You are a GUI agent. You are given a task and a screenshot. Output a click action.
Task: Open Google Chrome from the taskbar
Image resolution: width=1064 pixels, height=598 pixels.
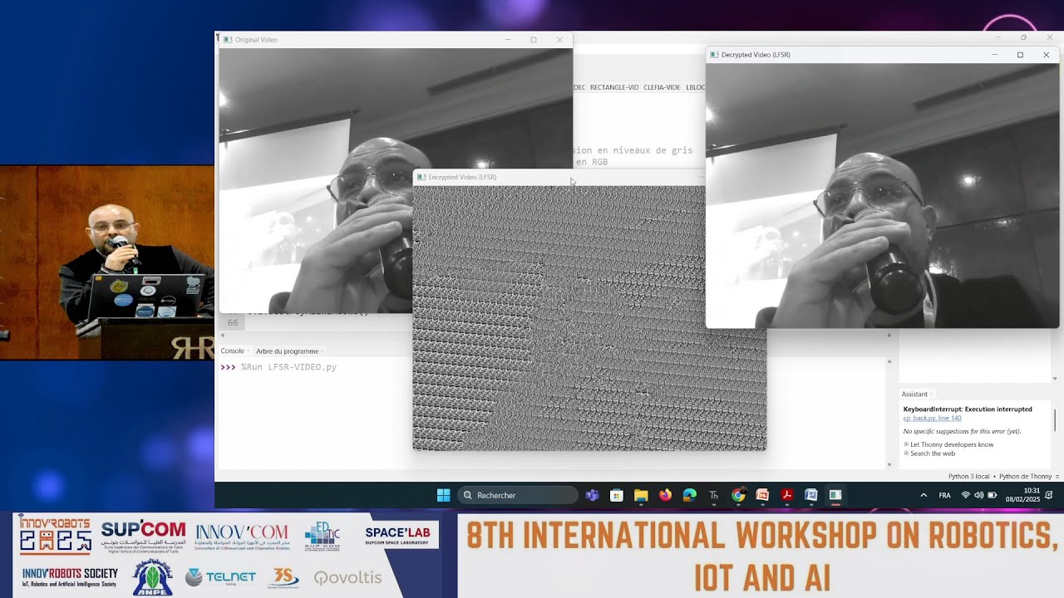tap(738, 495)
